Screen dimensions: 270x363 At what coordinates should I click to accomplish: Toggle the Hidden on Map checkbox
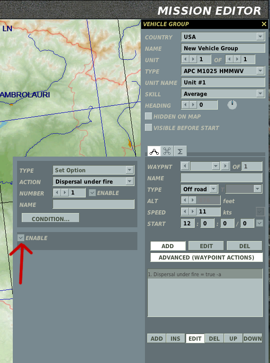click(148, 116)
